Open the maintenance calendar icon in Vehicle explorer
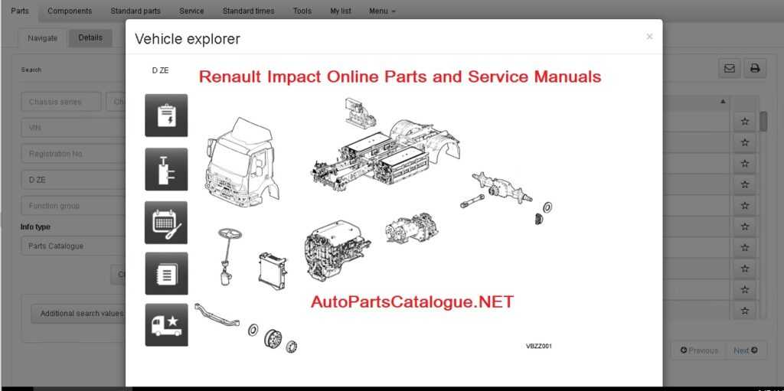Image resolution: width=784 pixels, height=391 pixels. pos(166,223)
